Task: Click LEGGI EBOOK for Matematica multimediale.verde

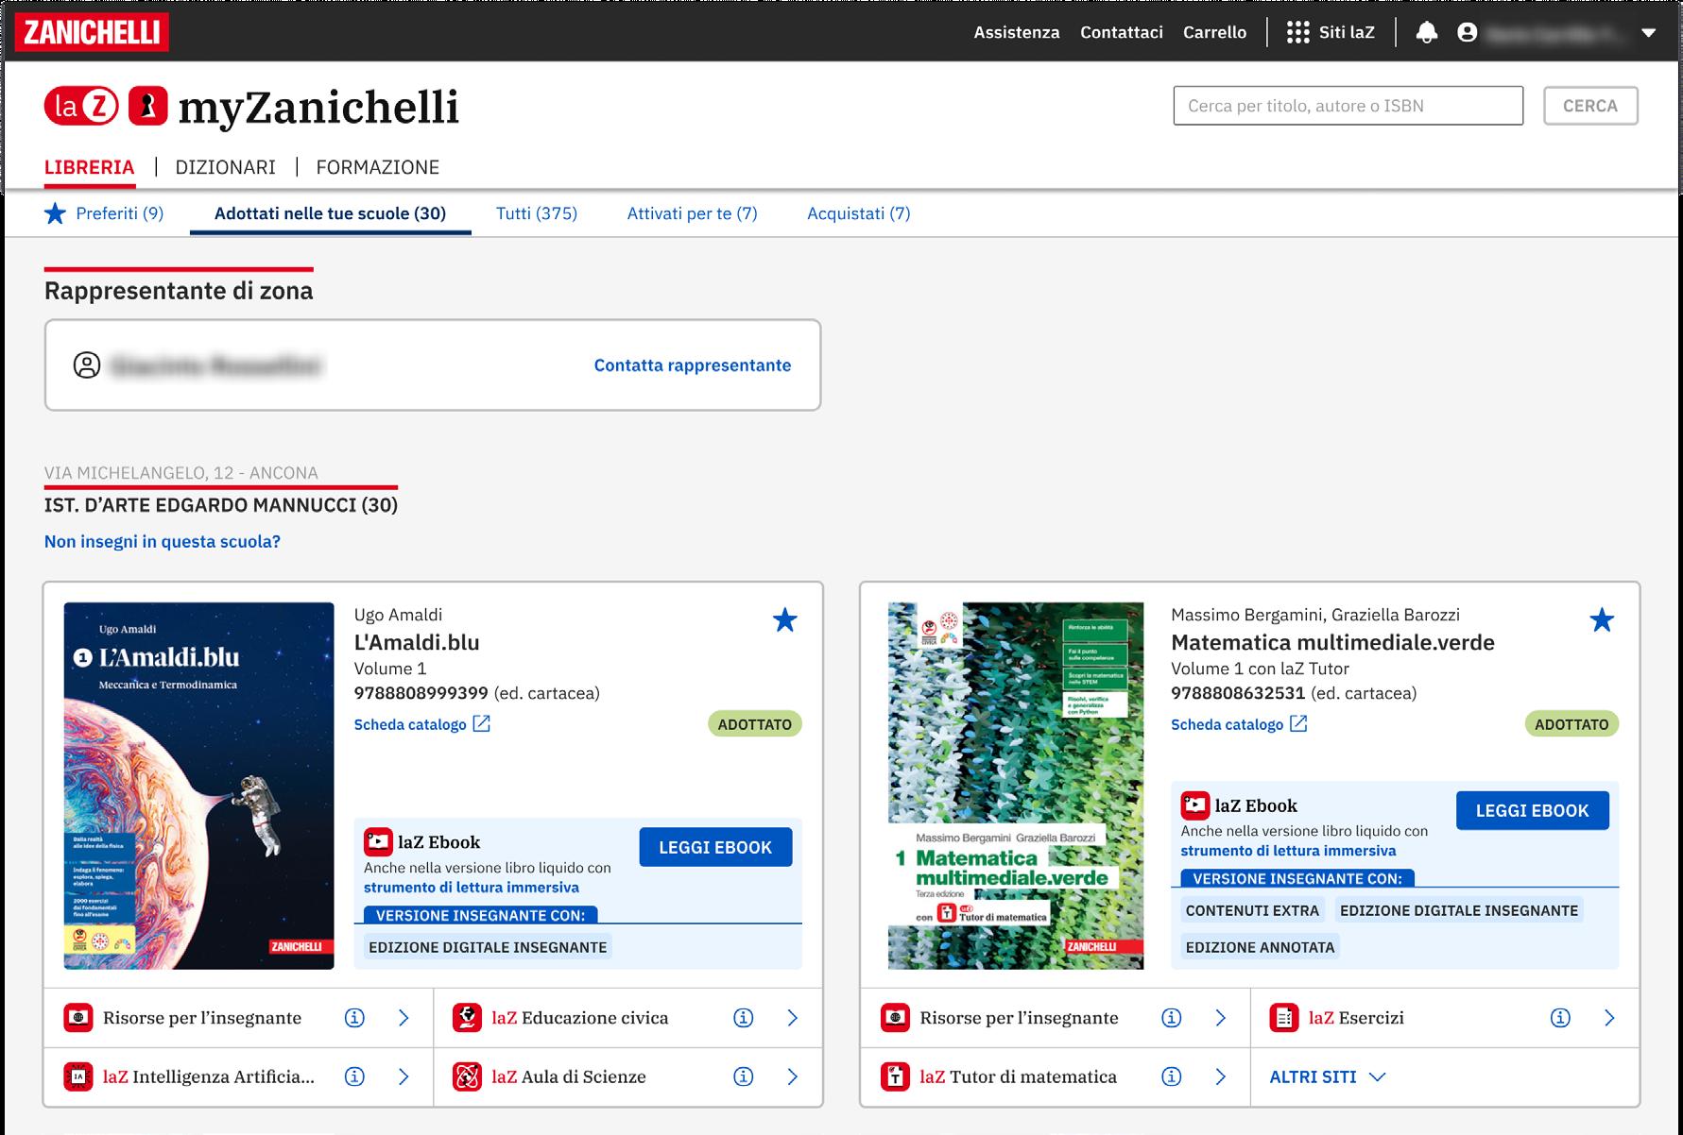Action: click(1532, 810)
